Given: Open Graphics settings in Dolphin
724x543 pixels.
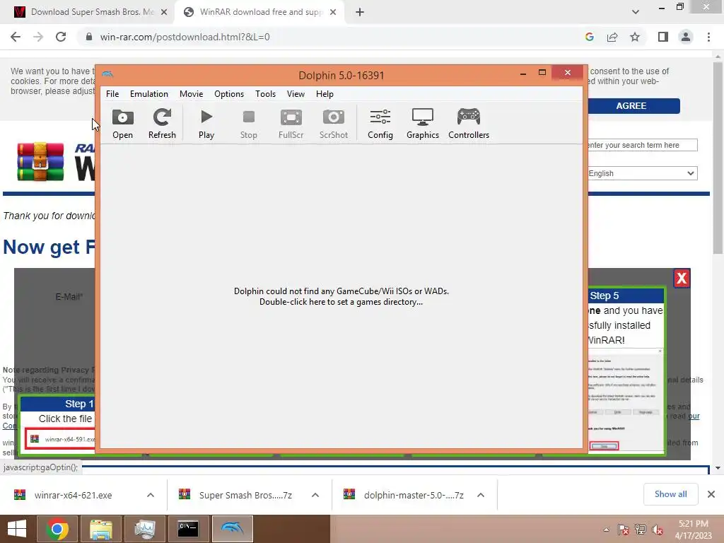Looking at the screenshot, I should (x=423, y=123).
